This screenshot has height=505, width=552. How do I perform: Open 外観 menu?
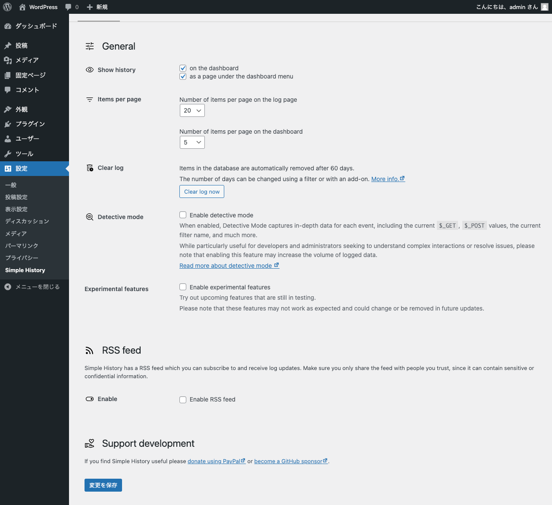point(34,109)
